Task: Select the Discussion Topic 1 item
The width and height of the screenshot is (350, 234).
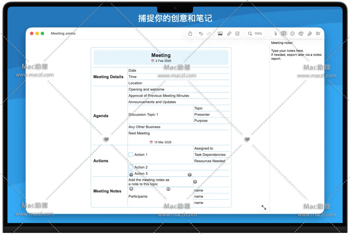Action: coord(161,115)
